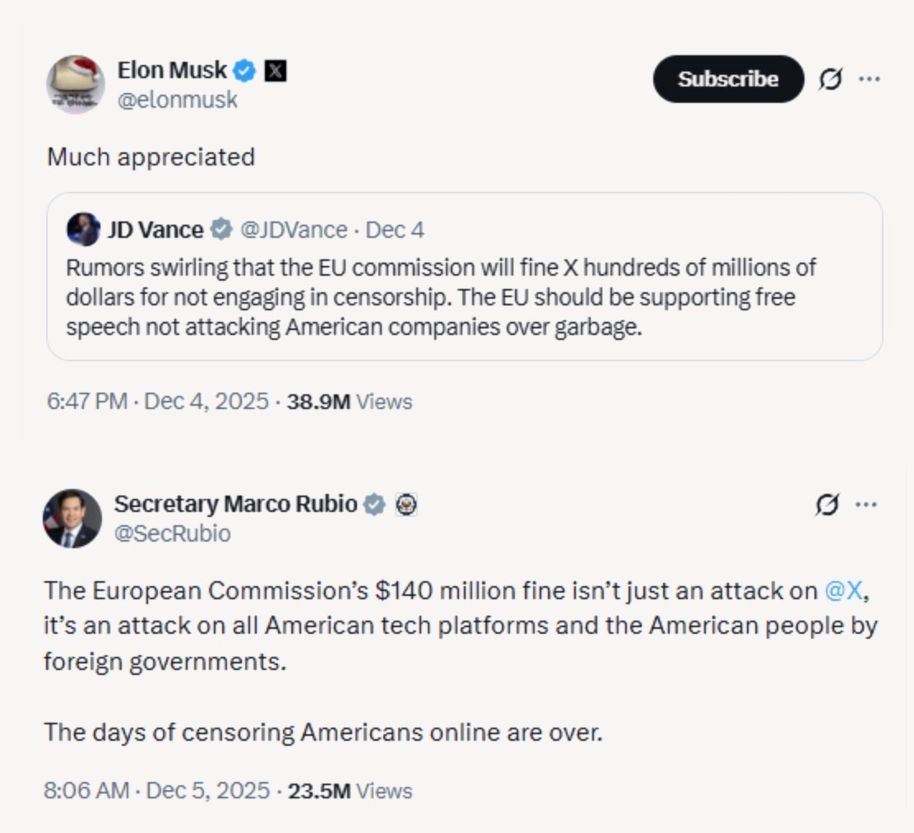Open the @JDVance handle in the quoted post

tap(293, 230)
